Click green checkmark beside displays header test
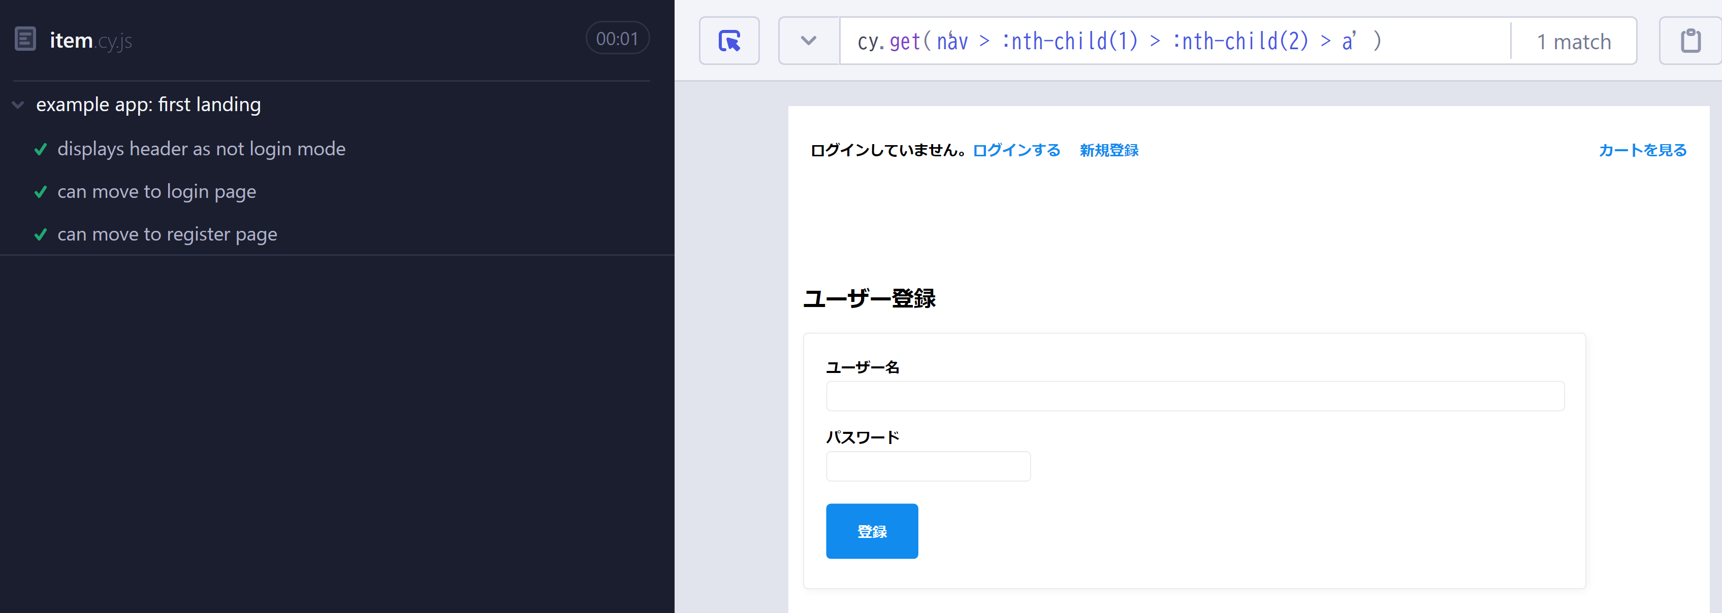 tap(41, 149)
